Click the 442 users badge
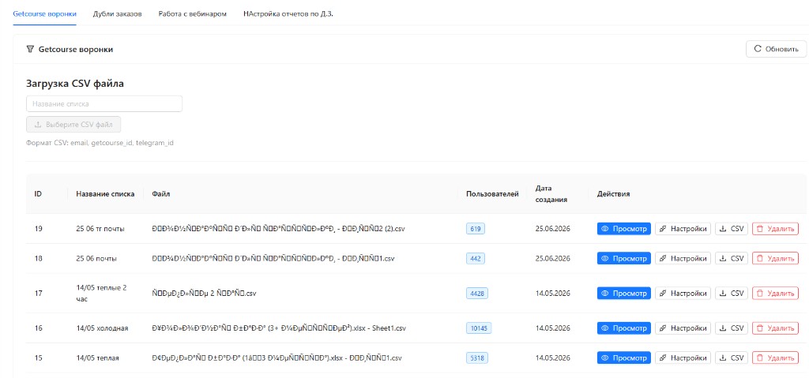Viewport: 809px width, 378px height. [475, 258]
